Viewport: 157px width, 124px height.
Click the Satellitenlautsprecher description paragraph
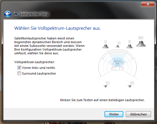click(49, 46)
